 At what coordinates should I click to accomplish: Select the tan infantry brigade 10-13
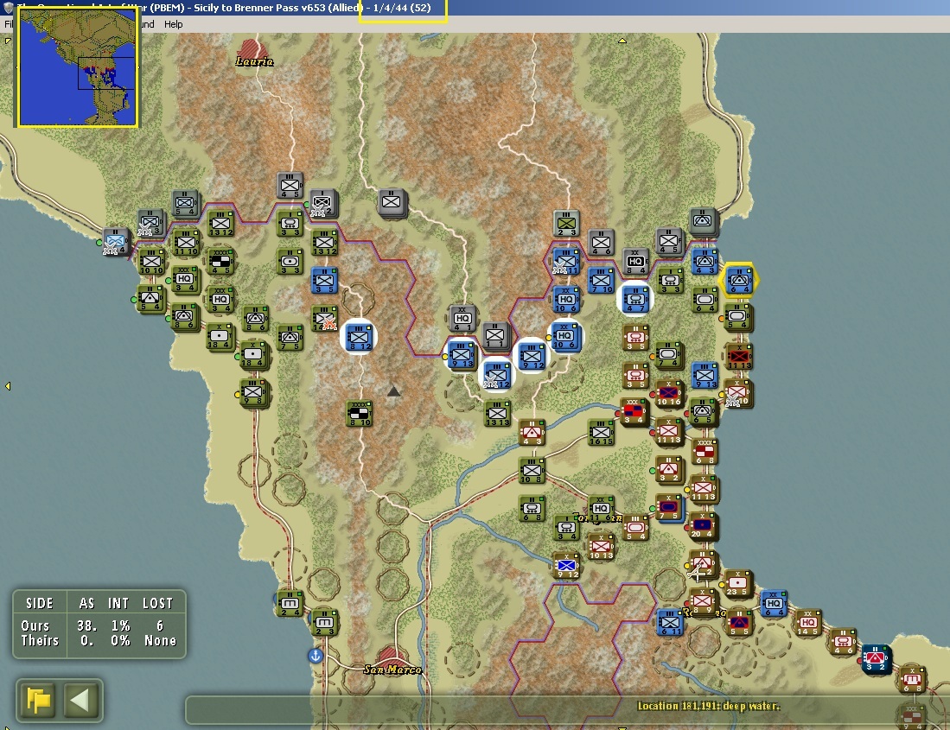point(601,547)
